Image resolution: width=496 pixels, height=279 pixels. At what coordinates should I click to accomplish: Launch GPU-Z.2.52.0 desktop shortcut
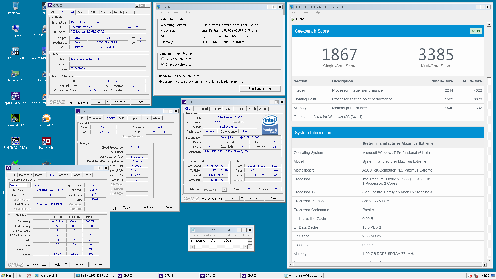coord(15,76)
